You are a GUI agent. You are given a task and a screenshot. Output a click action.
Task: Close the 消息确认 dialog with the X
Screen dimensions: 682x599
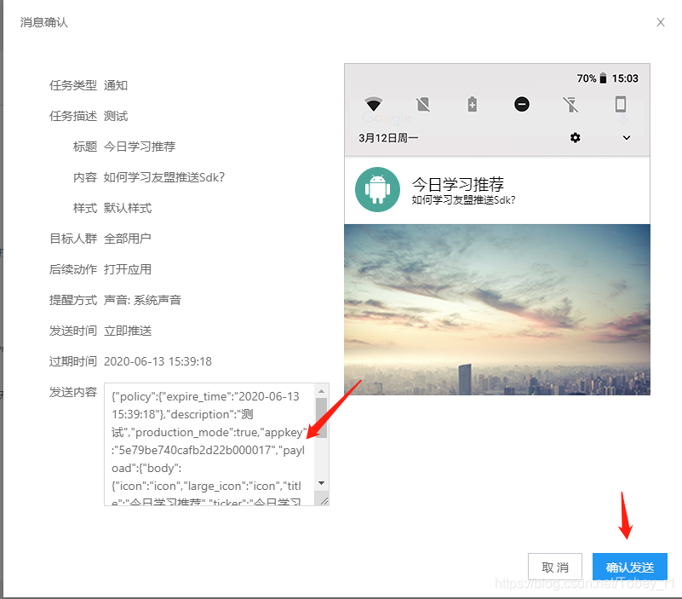(x=661, y=22)
